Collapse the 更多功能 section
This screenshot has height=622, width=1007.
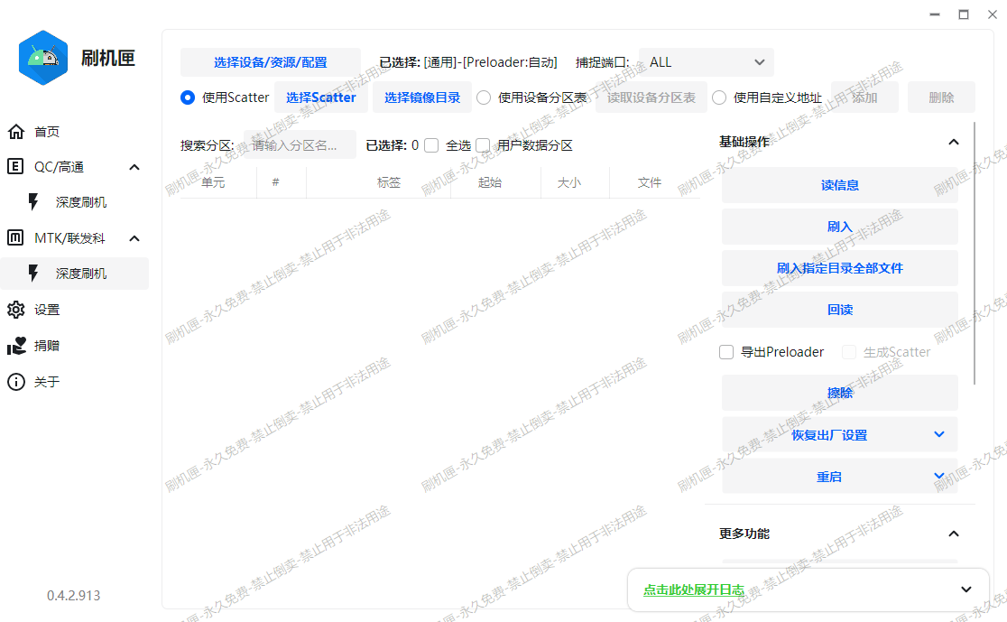click(954, 534)
